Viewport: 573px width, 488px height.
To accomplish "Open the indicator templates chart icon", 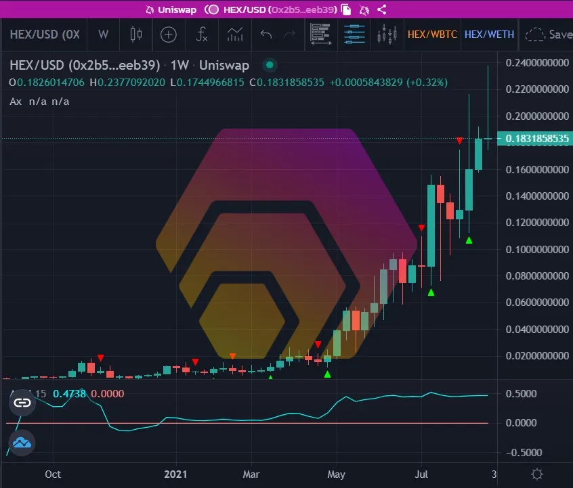I will [235, 35].
